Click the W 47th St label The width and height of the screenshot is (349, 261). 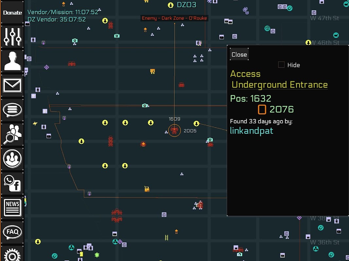pyautogui.click(x=324, y=18)
